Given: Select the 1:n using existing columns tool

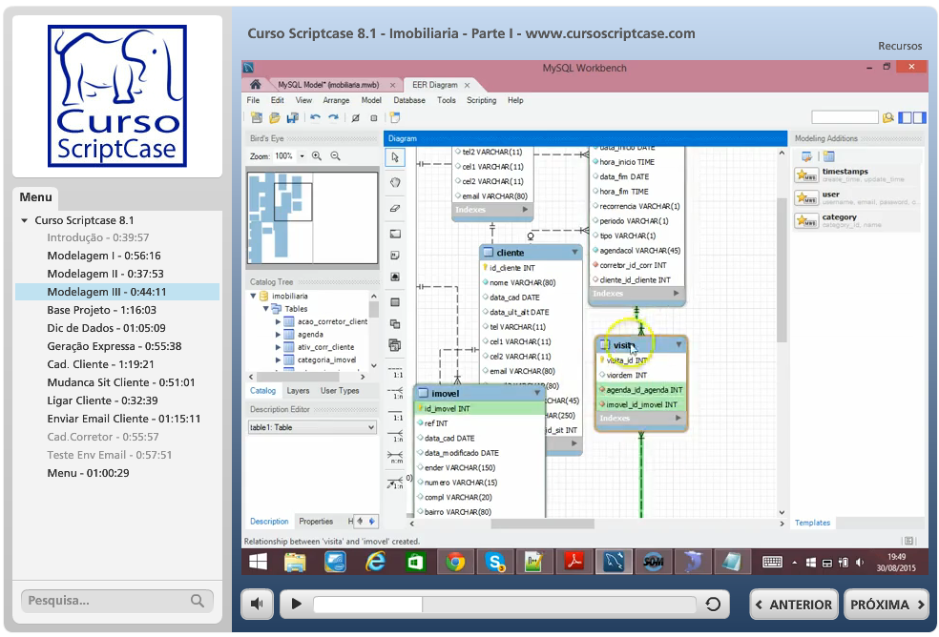Looking at the screenshot, I should (x=395, y=483).
